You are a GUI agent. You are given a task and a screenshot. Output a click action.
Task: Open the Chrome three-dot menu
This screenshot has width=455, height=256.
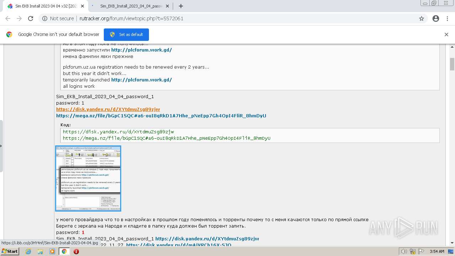point(447,18)
